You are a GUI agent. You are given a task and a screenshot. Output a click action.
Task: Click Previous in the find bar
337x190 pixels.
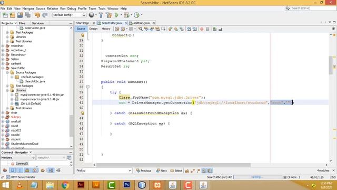pyautogui.click(x=144, y=170)
